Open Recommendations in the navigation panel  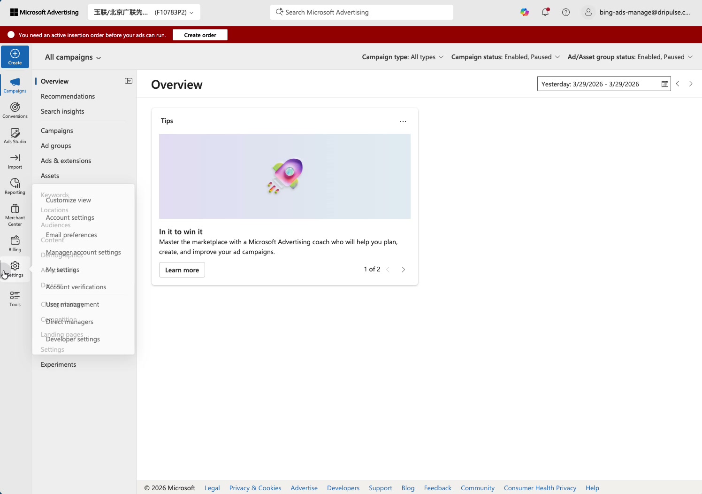(68, 96)
